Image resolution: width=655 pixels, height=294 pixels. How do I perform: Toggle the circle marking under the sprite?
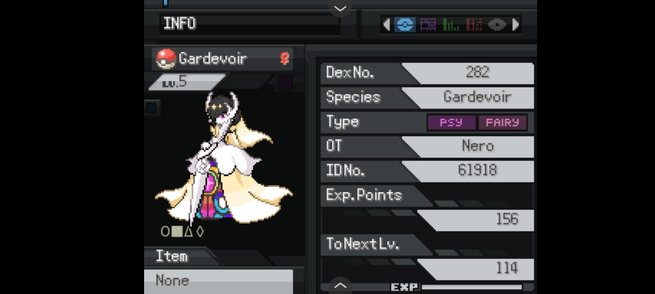(165, 232)
